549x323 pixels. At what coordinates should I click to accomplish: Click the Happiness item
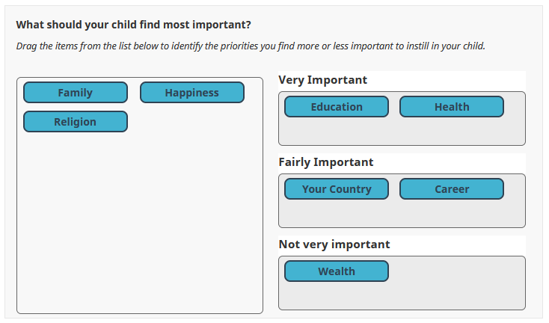(192, 93)
